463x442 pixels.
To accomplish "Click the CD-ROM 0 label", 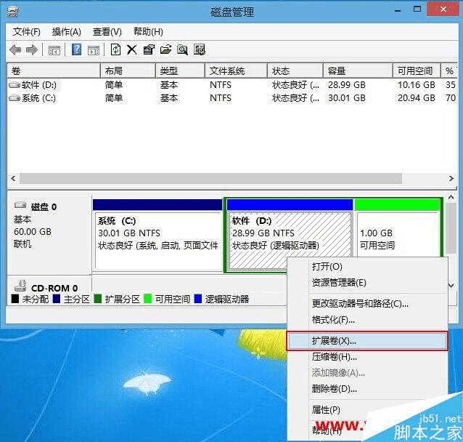I will pyautogui.click(x=54, y=288).
